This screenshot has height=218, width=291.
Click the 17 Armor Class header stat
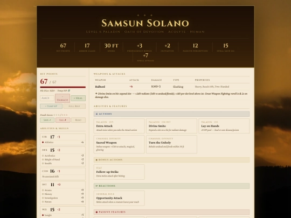(x=87, y=47)
